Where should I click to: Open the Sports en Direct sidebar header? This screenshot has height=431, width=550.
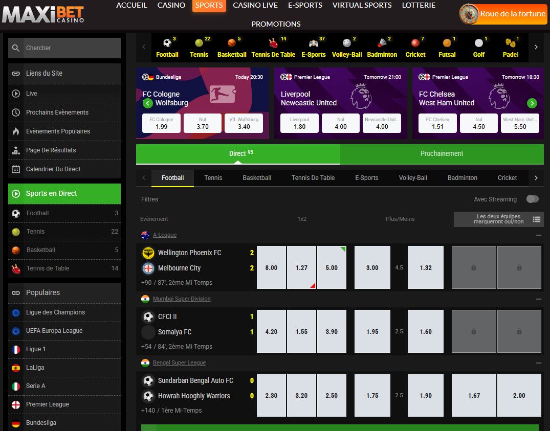tap(64, 194)
